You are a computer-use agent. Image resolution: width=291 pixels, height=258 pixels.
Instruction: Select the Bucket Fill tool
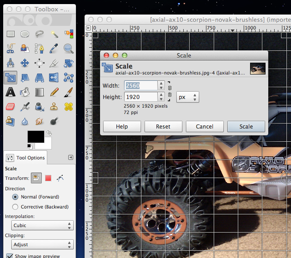pyautogui.click(x=25, y=92)
